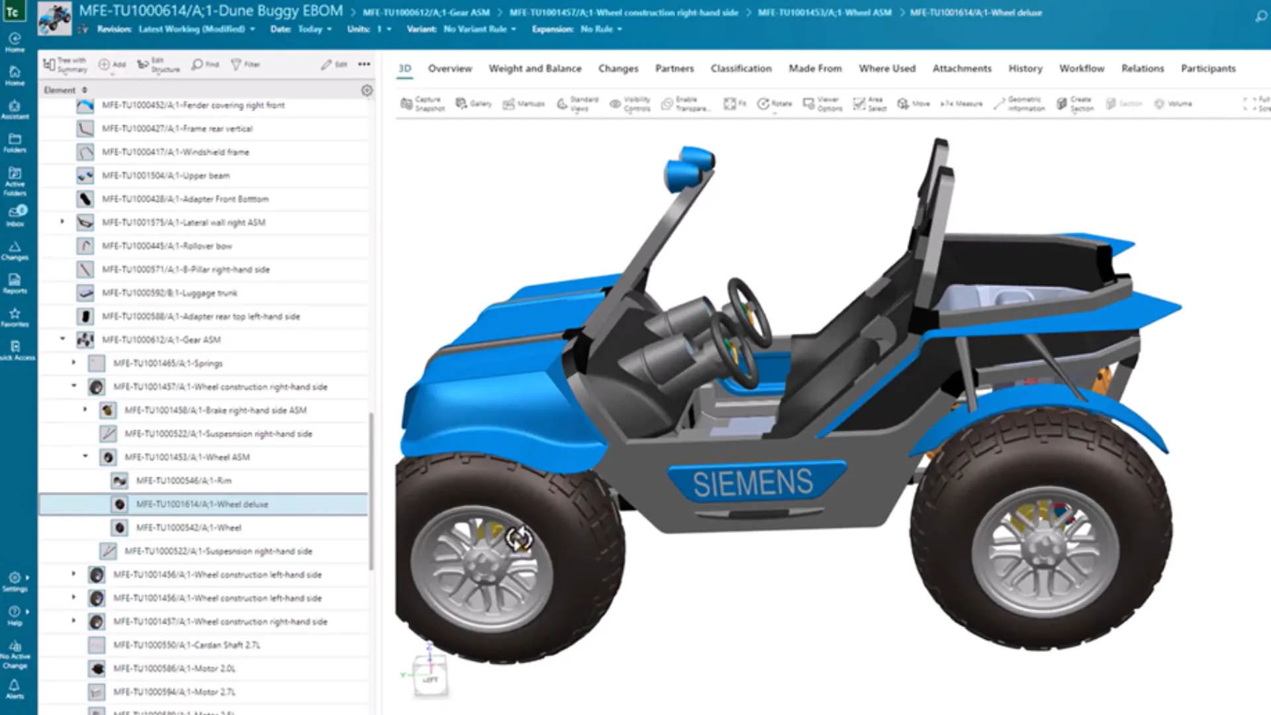Image resolution: width=1271 pixels, height=715 pixels.
Task: Click the Filter icon in tree toolbar
Action: click(x=245, y=64)
